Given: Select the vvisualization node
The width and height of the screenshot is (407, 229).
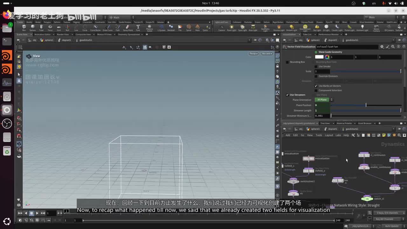Looking at the screenshot, I should [308, 158].
